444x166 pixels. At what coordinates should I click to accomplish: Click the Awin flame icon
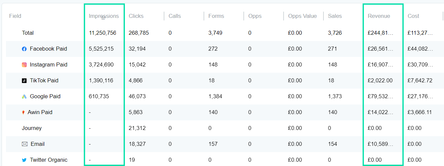tap(23, 112)
